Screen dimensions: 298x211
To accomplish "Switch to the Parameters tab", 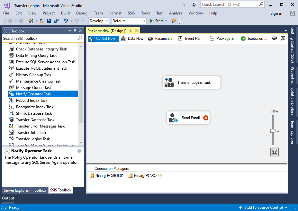I will click(160, 39).
